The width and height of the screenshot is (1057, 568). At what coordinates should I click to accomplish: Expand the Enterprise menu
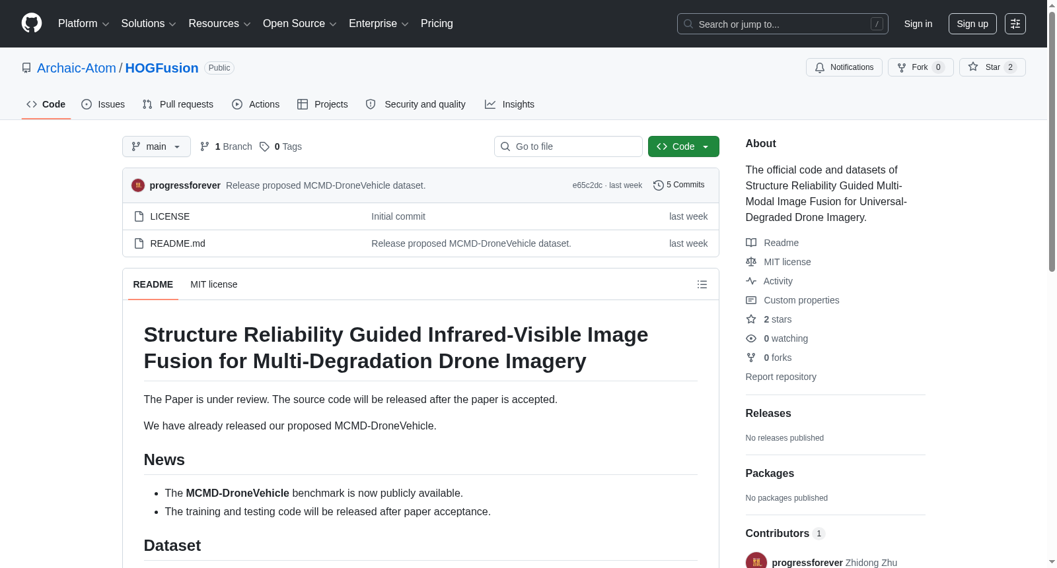coord(379,24)
